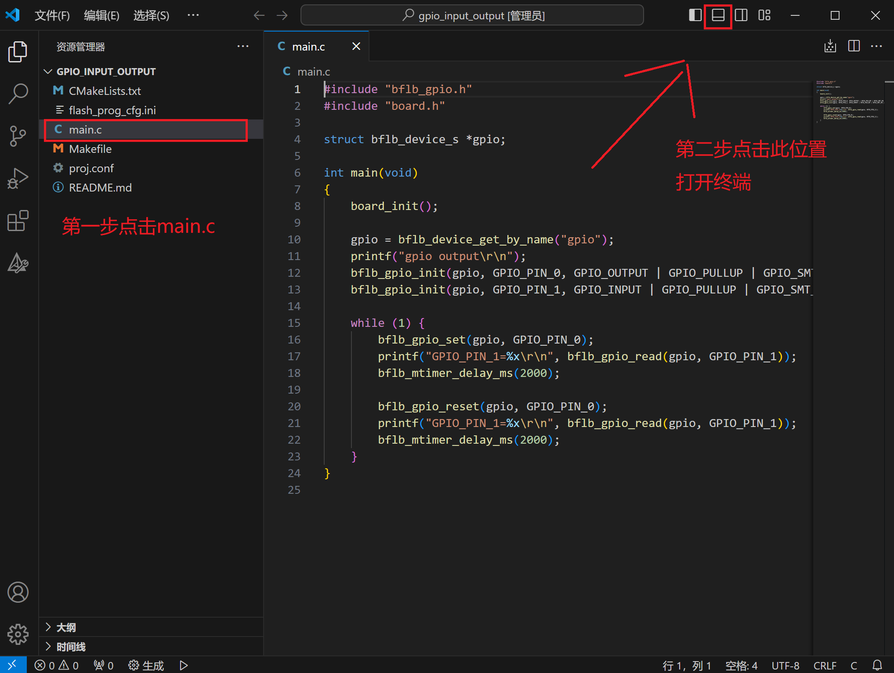Viewport: 894px width, 673px height.
Task: Select main.c in the explorer tree
Action: pos(151,130)
